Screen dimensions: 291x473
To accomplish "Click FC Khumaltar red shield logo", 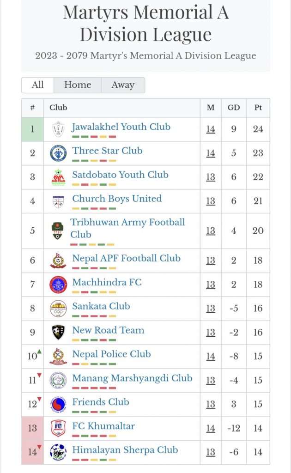I will [58, 428].
